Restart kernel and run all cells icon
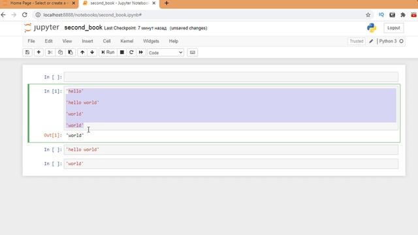 pyautogui.click(x=141, y=52)
